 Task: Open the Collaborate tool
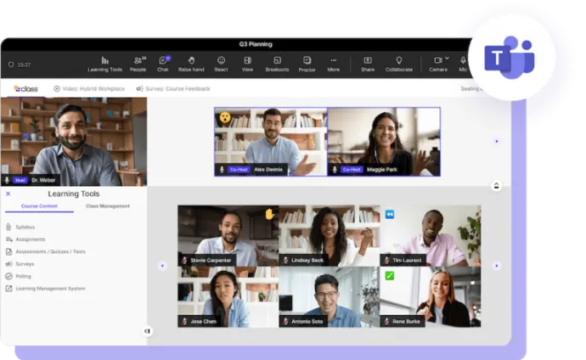coord(398,63)
